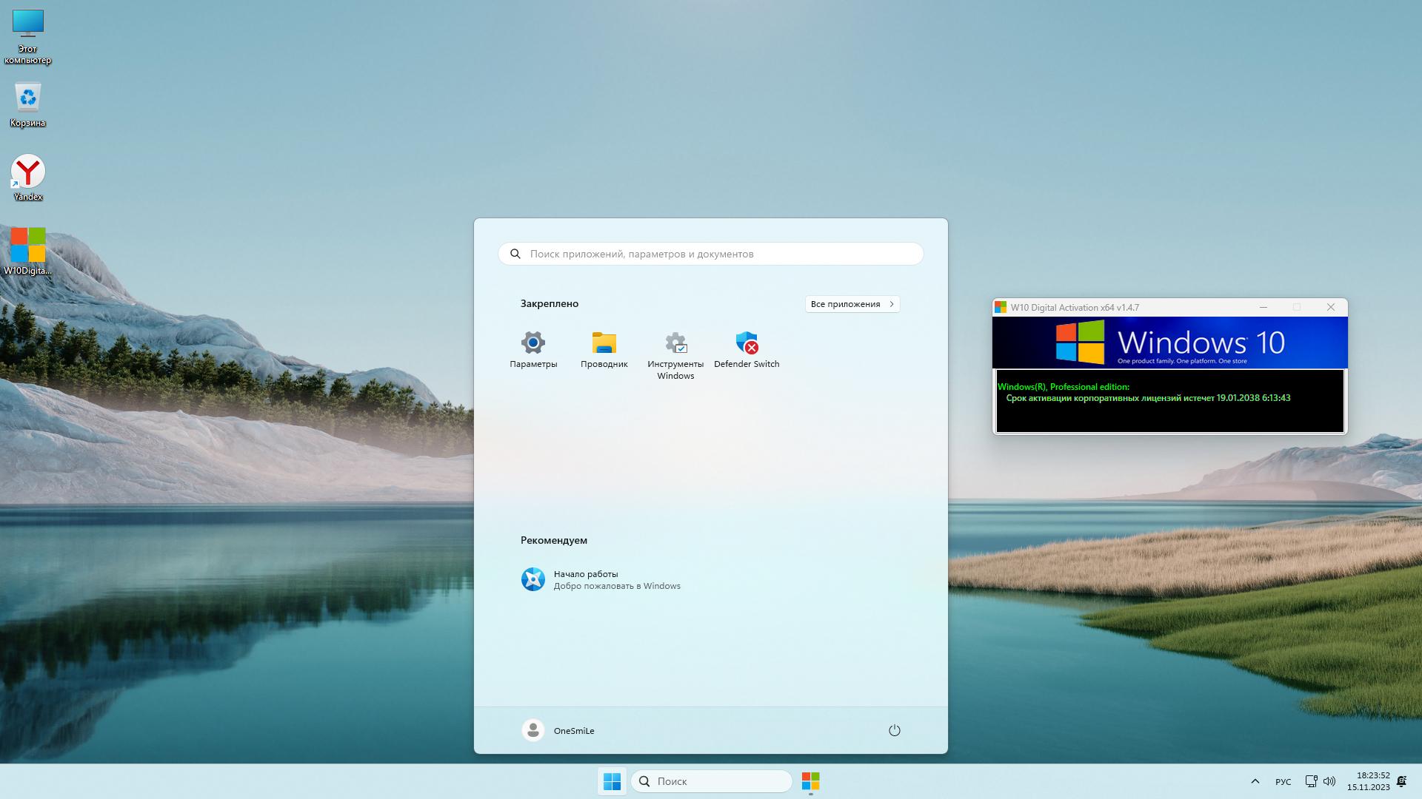Select W10 Digital Activation taskbar icon
Viewport: 1422px width, 799px height.
pos(810,781)
